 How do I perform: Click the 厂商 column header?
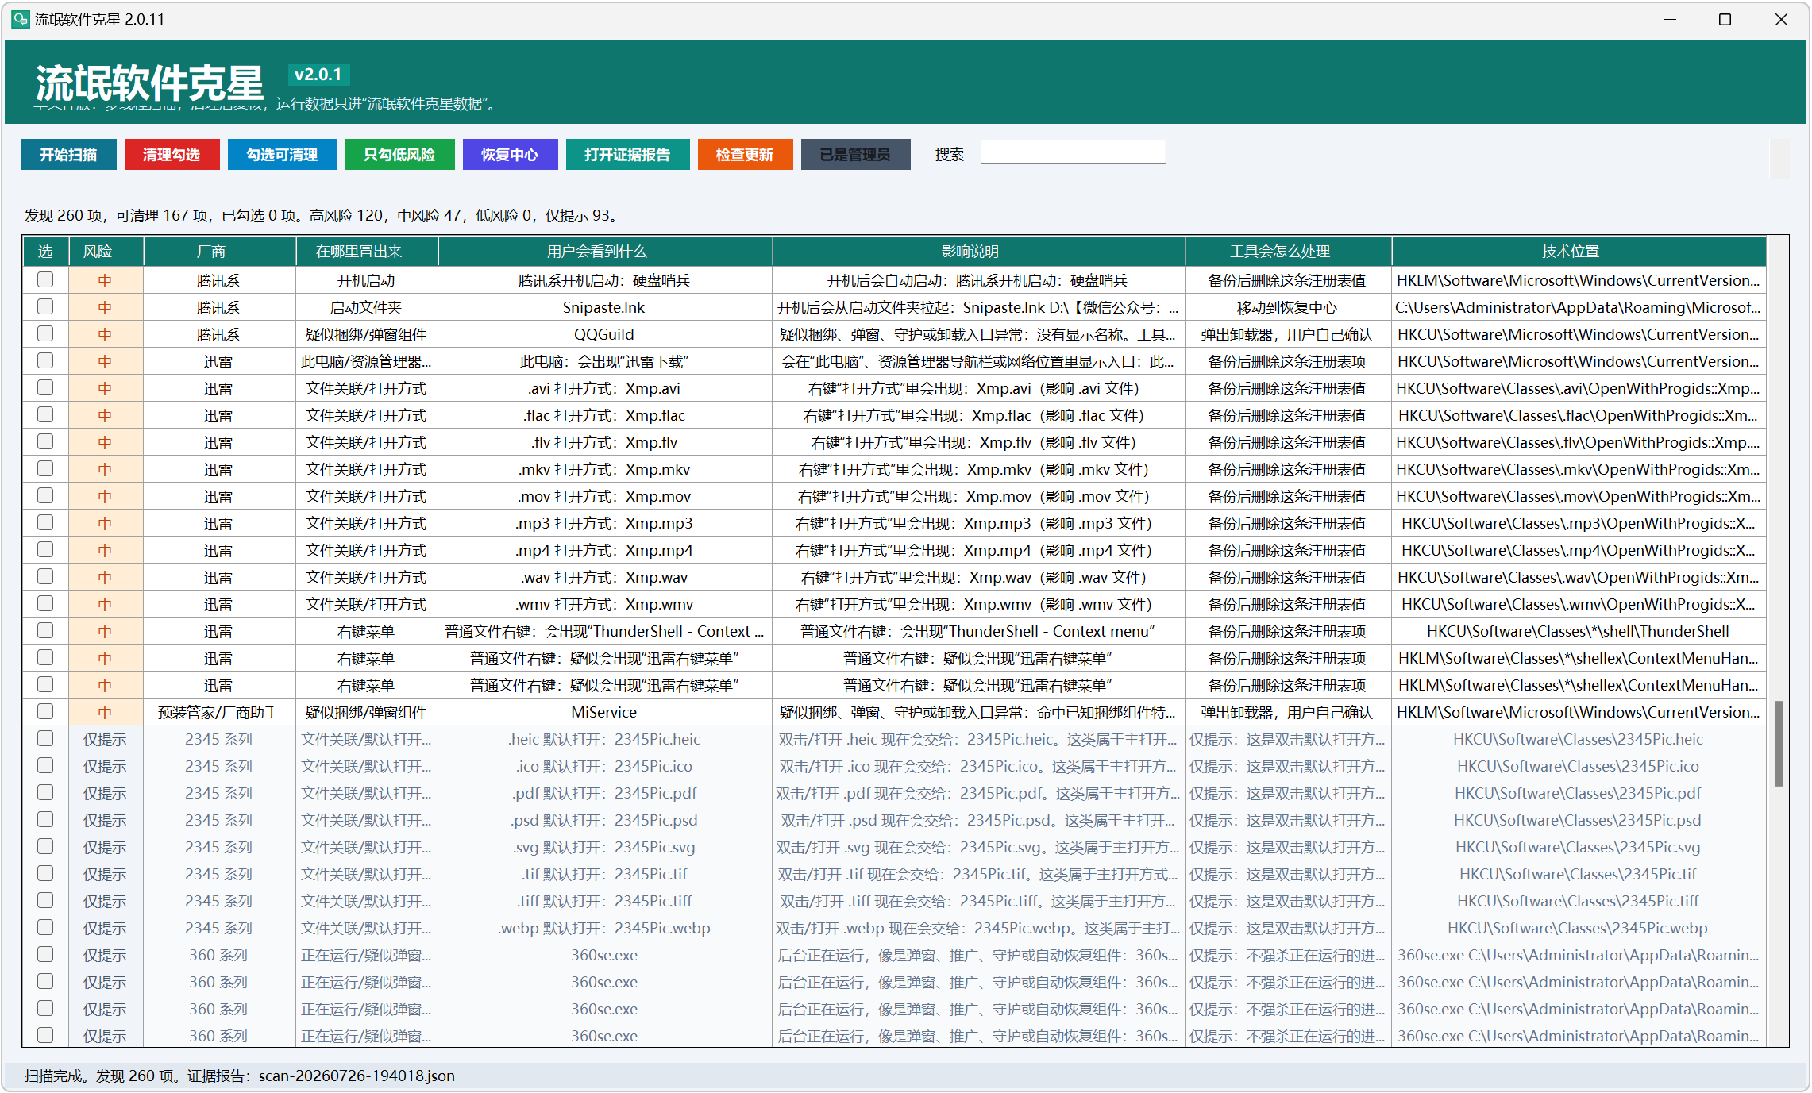point(219,252)
